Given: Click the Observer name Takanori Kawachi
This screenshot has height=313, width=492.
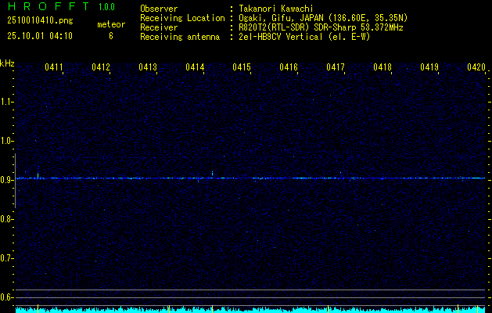Looking at the screenshot, I should point(276,9).
